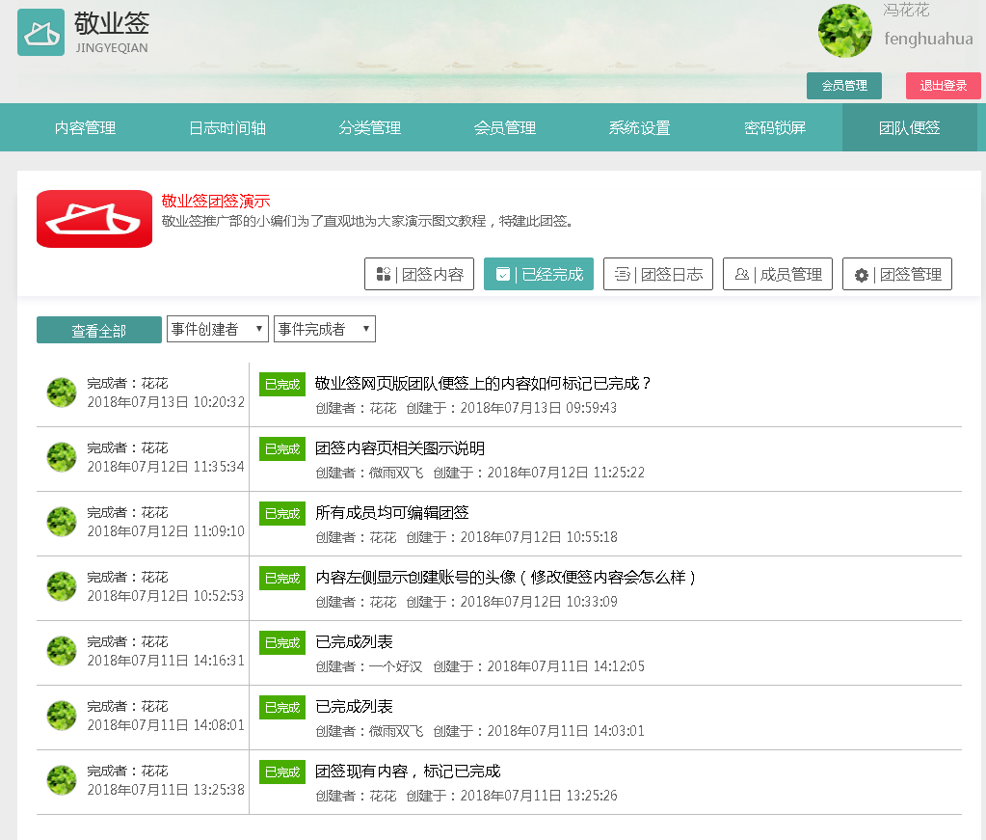Open the 事件完成者 dropdown
The image size is (986, 840).
click(325, 329)
